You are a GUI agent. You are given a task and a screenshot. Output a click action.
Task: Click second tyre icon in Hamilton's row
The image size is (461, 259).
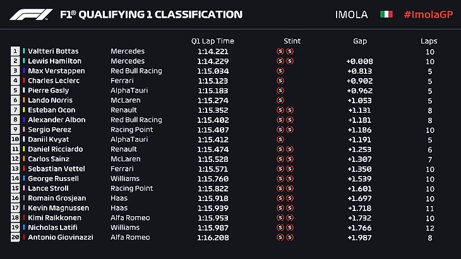(290, 61)
